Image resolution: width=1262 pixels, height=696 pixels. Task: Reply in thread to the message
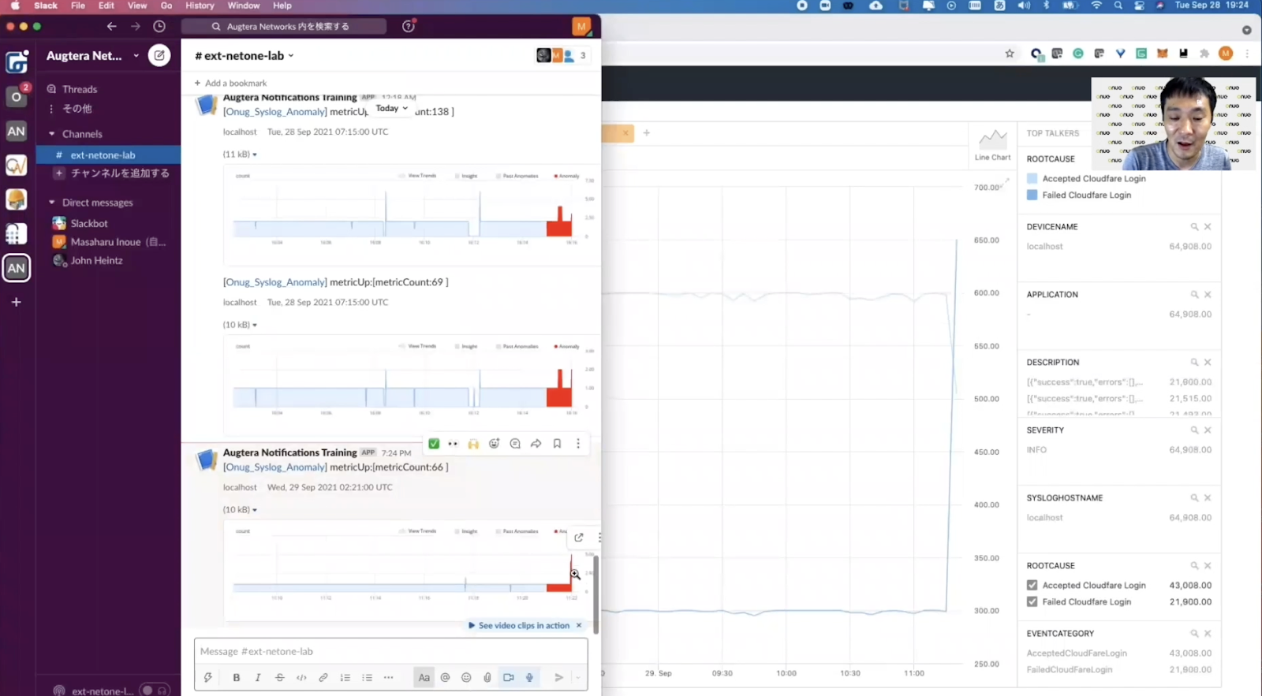pos(515,444)
